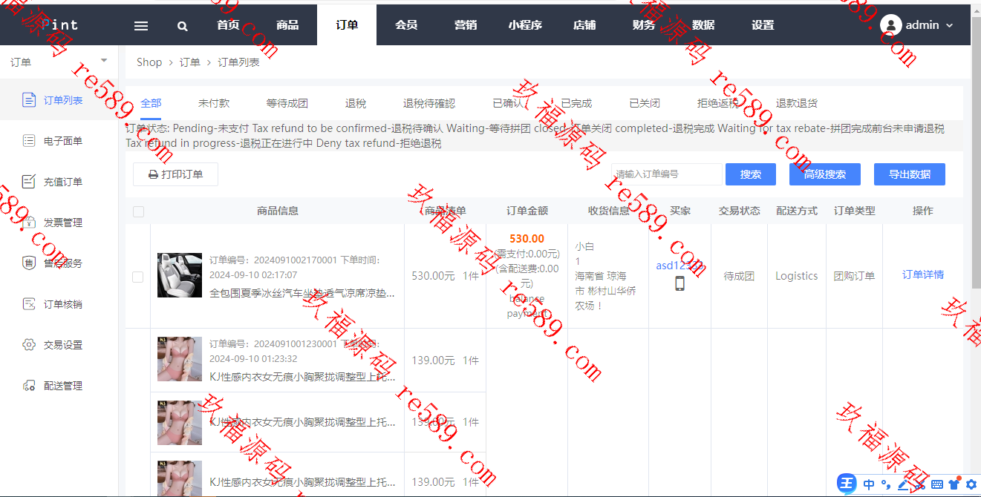981x497 pixels.
Task: Click the 售后服务 shield icon in sidebar
Action: (29, 263)
